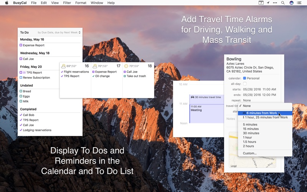The image size is (307, 192).
Task: Open To Do sort options dropdown
Action: pos(59,33)
